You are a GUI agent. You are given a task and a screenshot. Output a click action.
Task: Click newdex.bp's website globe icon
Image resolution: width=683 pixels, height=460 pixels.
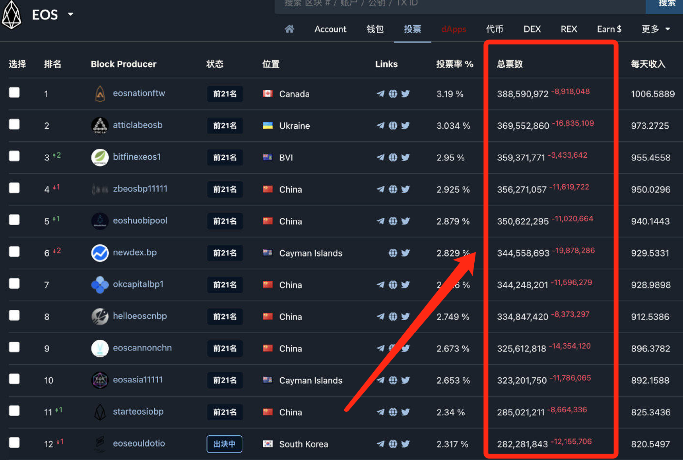[x=393, y=253]
